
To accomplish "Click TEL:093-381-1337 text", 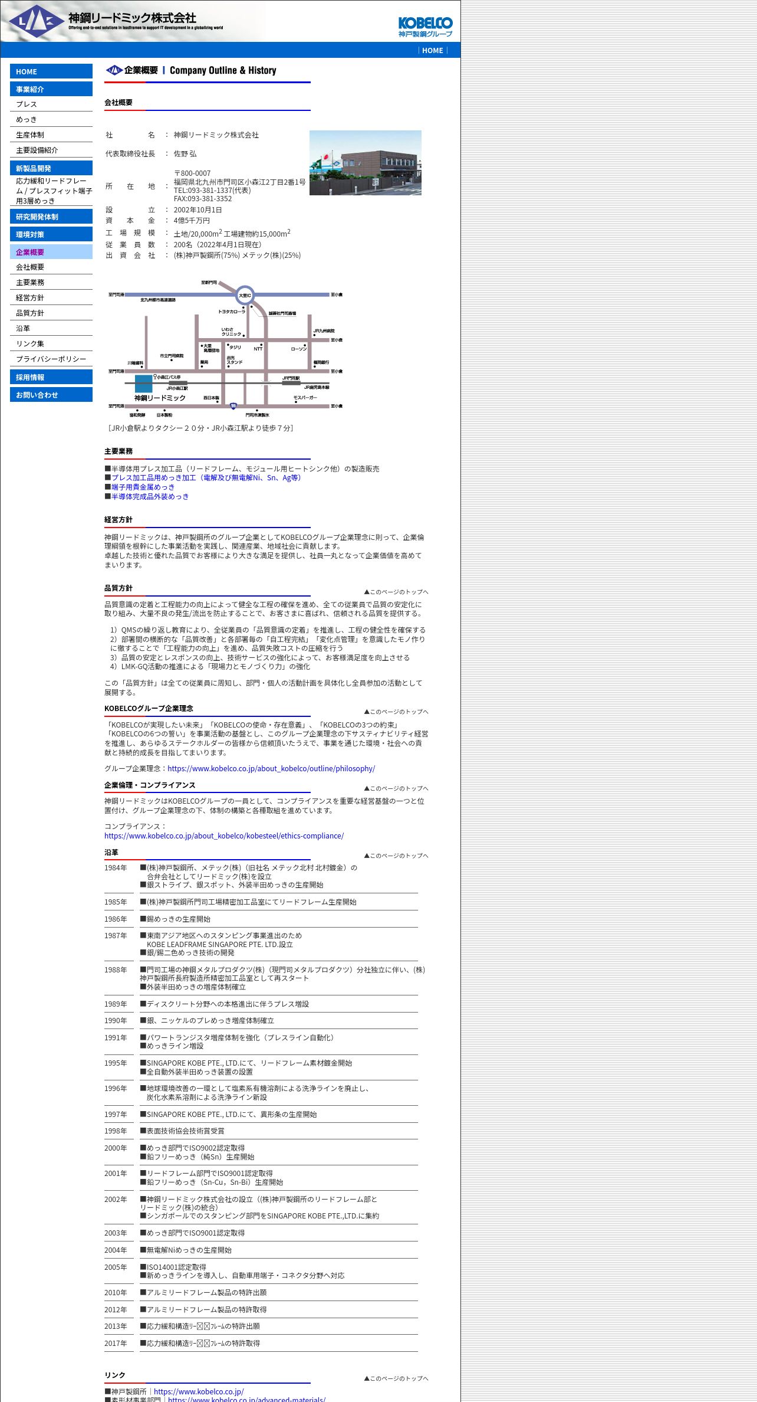I will [x=212, y=191].
